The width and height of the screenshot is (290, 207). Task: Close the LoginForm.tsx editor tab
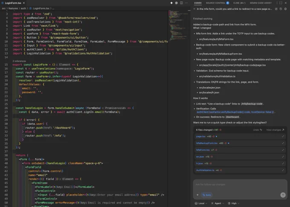(x=24, y=3)
